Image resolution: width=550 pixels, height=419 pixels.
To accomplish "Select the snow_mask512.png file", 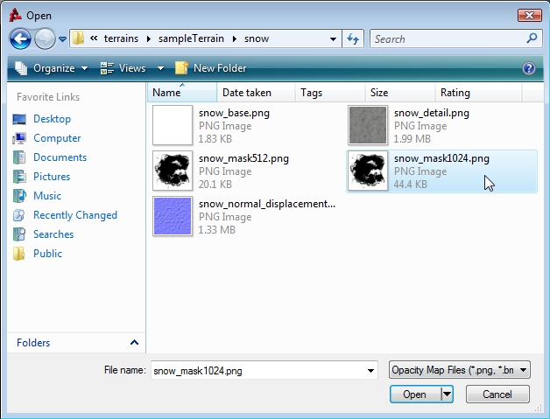I will click(x=243, y=159).
